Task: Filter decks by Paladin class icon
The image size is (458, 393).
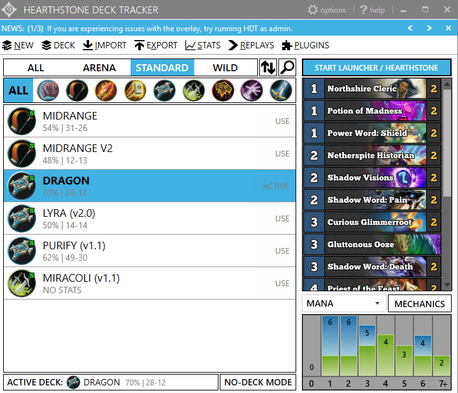Action: click(x=135, y=91)
